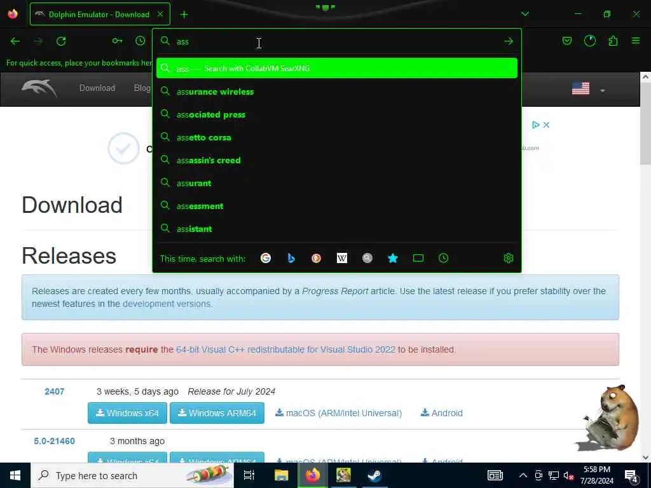
Task: Search history using the clock shortcut
Action: coord(443,258)
